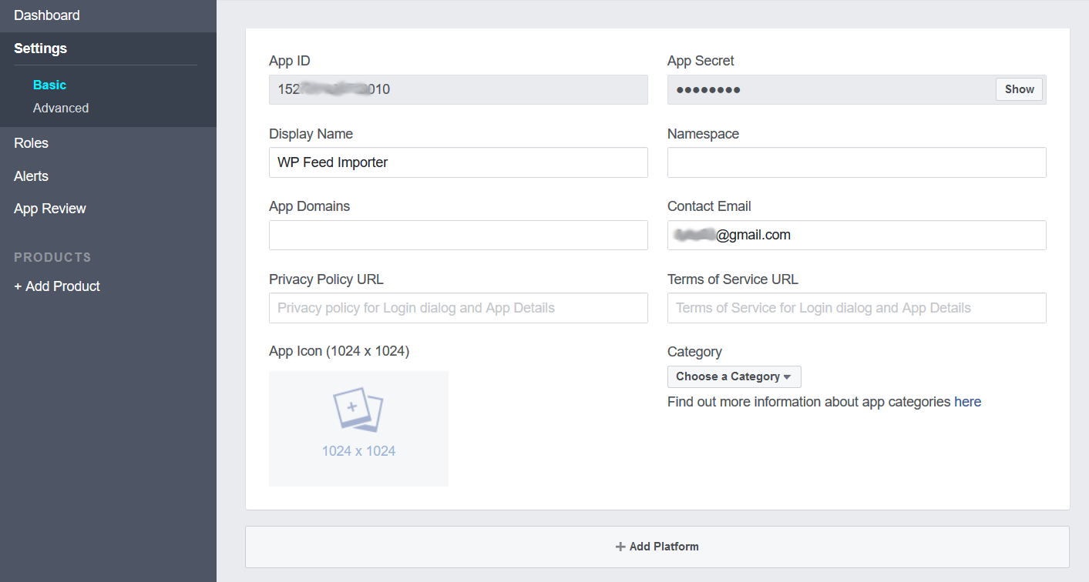
Task: Click the 'Terms of Service URL' label
Action: [x=733, y=279]
